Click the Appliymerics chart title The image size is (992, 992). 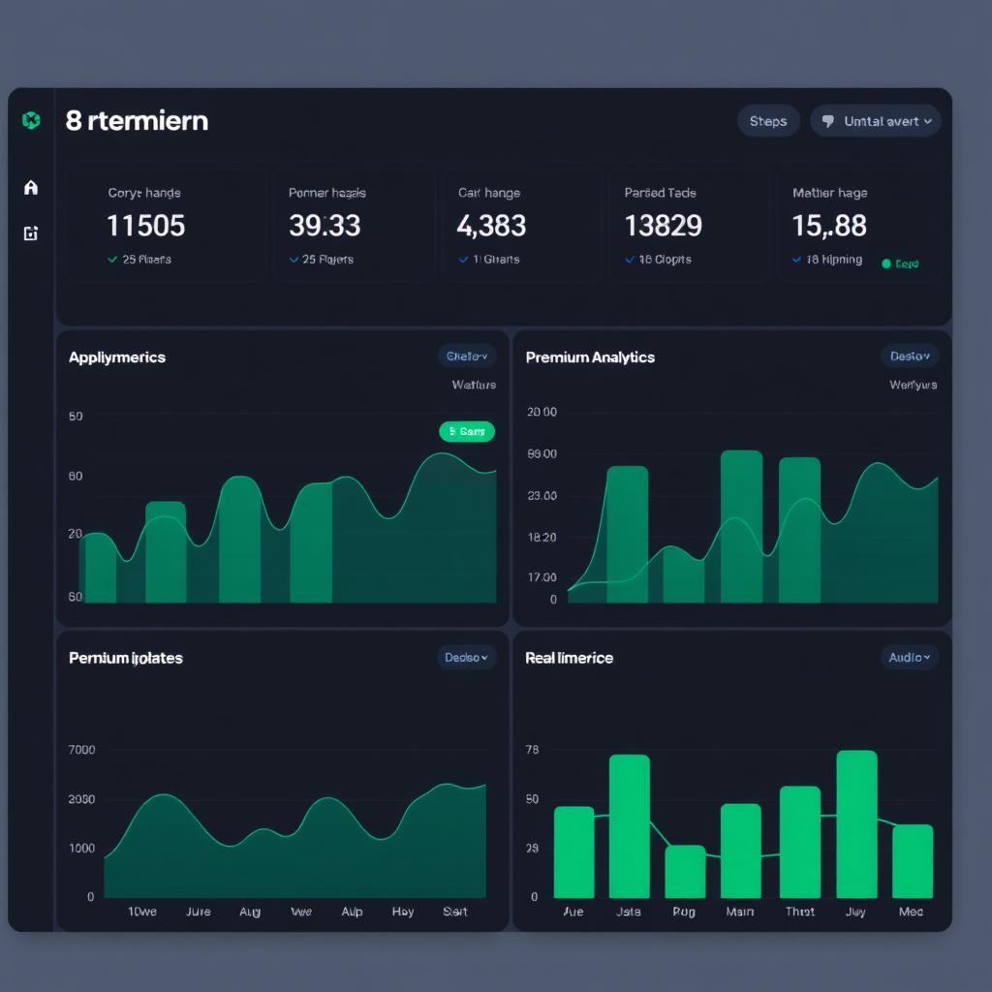click(117, 357)
